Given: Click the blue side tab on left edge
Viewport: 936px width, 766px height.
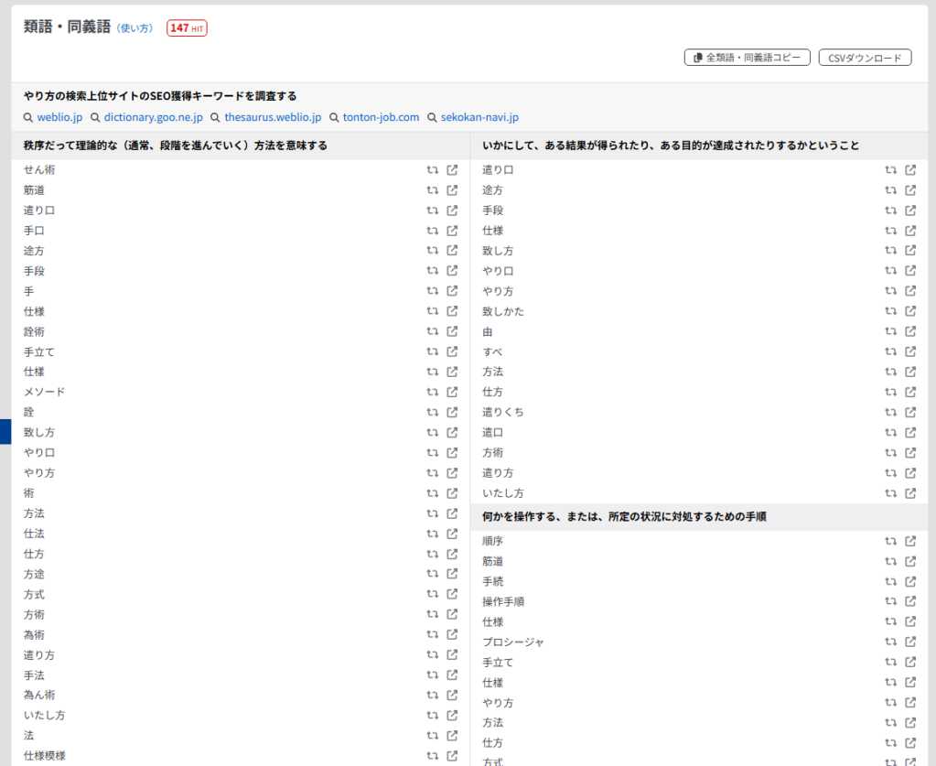Looking at the screenshot, I should [x=5, y=431].
